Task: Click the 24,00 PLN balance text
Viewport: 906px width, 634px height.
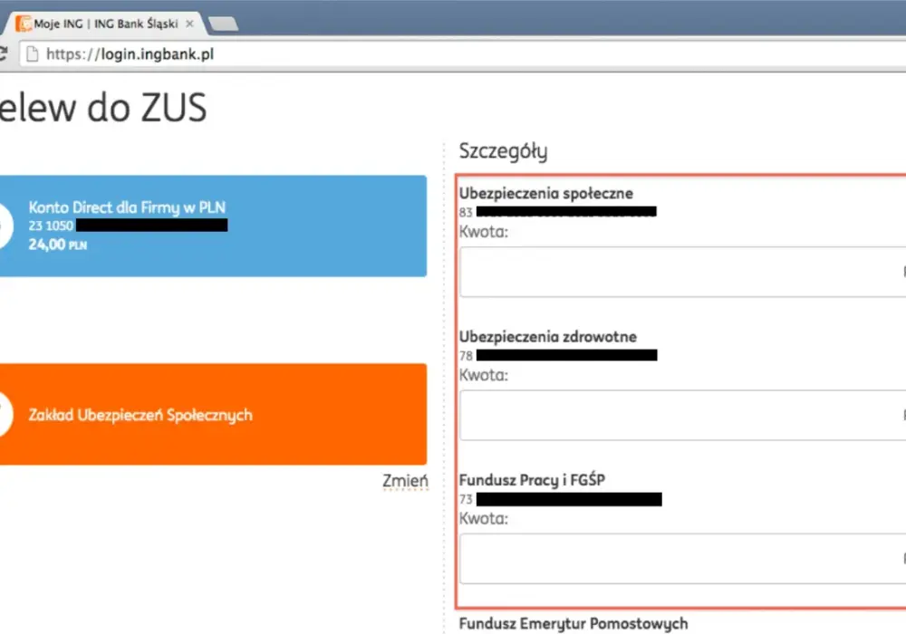Action: (x=58, y=245)
